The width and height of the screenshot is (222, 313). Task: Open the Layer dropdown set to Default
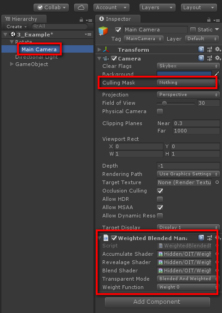click(202, 39)
